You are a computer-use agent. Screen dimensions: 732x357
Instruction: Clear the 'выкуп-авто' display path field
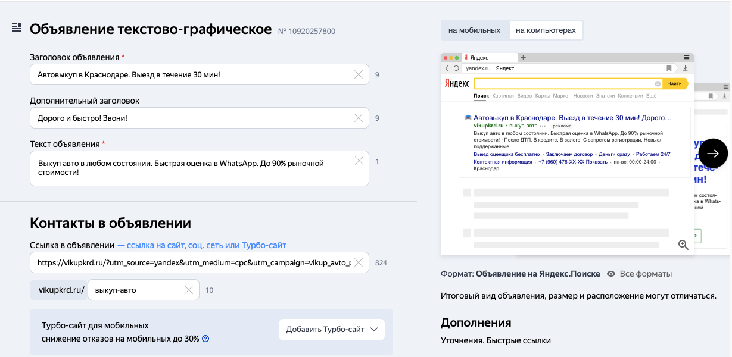tap(189, 290)
